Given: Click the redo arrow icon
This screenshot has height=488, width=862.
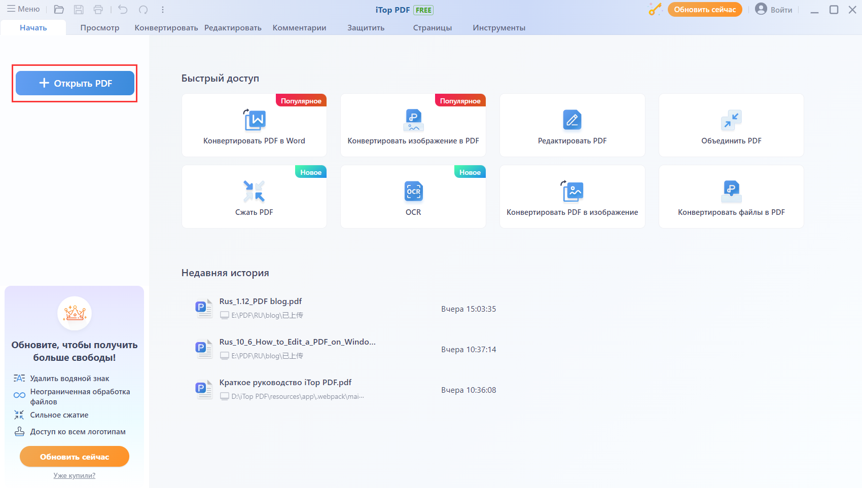Looking at the screenshot, I should pyautogui.click(x=143, y=10).
